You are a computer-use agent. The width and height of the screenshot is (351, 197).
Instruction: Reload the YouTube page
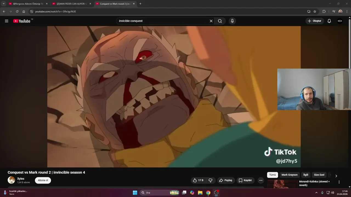click(x=17, y=11)
